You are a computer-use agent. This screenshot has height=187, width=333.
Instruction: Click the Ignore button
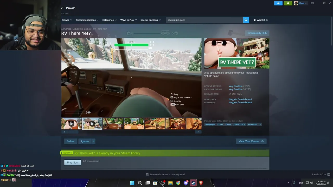(x=85, y=141)
